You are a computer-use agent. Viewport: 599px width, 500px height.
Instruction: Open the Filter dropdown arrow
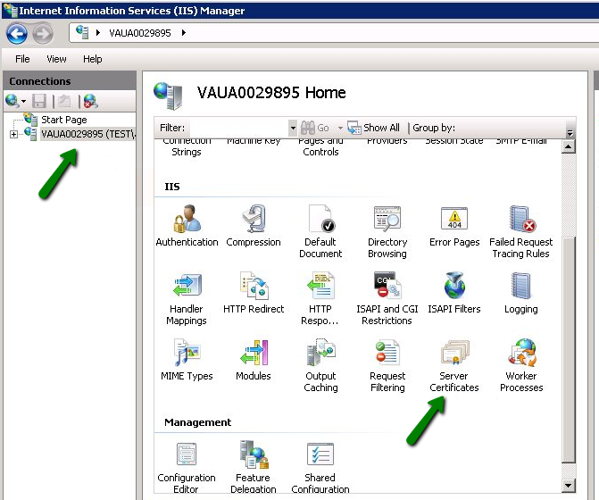(x=293, y=129)
